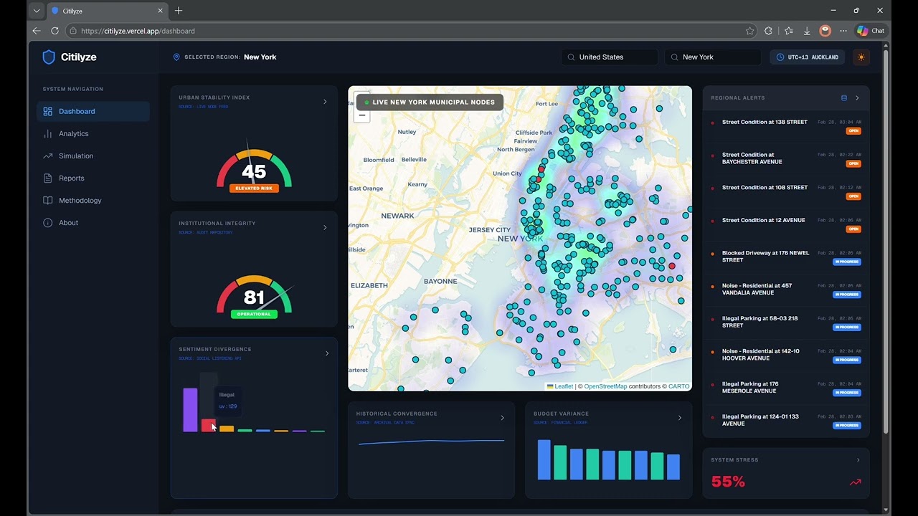Open the browser Downloads icon
Image resolution: width=918 pixels, height=516 pixels.
click(807, 31)
